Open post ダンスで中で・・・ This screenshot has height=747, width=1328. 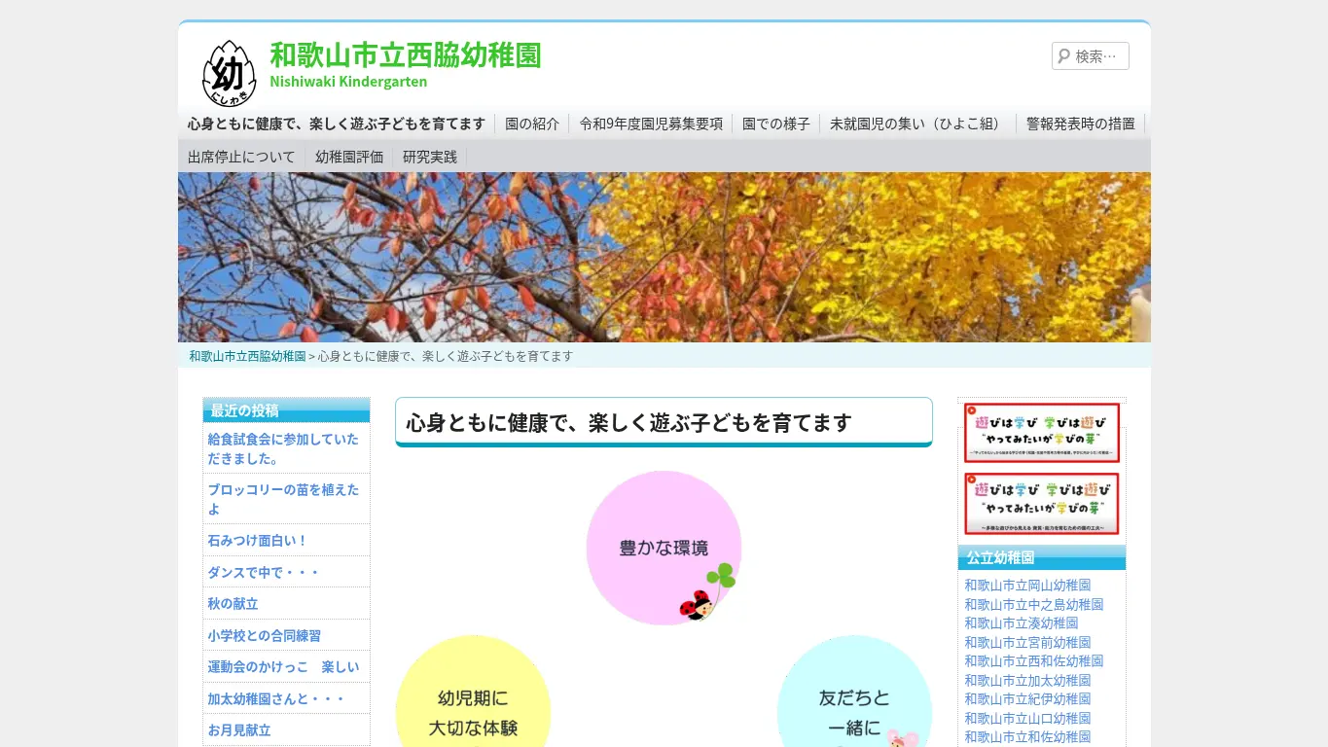(263, 572)
